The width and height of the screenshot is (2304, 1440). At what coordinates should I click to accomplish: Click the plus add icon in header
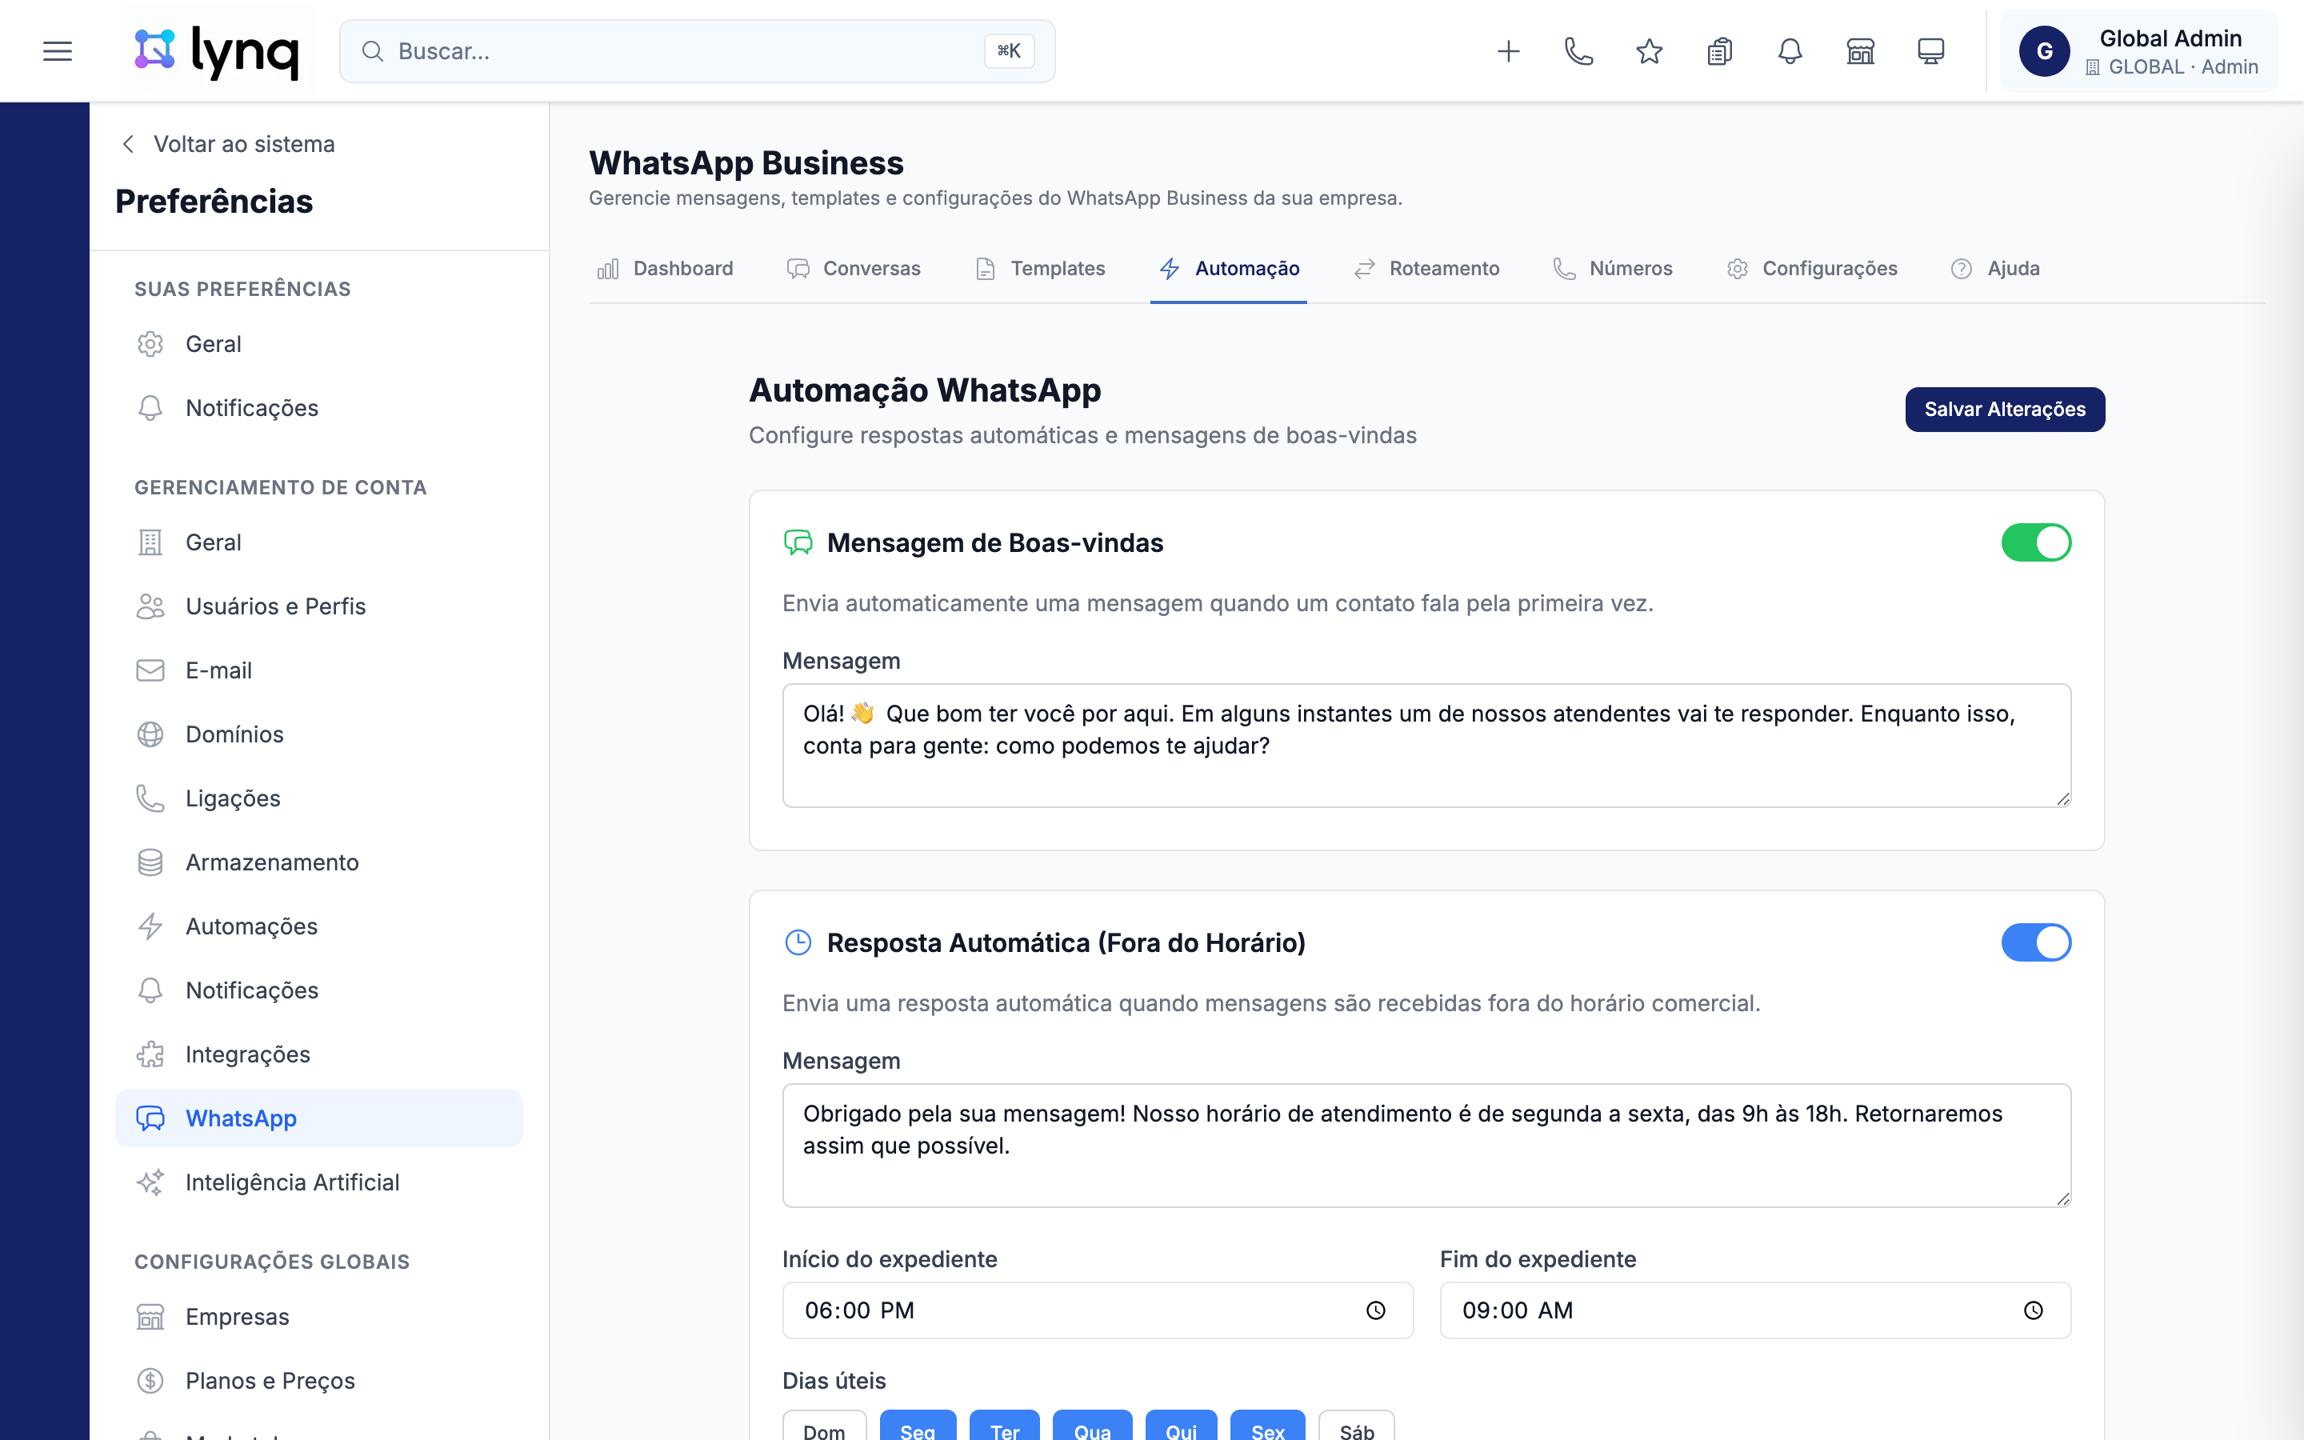1508,51
